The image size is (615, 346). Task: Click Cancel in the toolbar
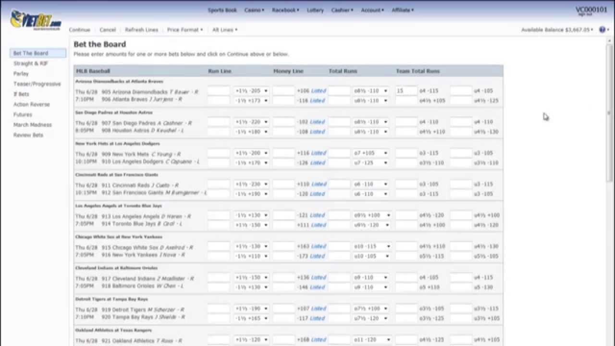(x=108, y=30)
